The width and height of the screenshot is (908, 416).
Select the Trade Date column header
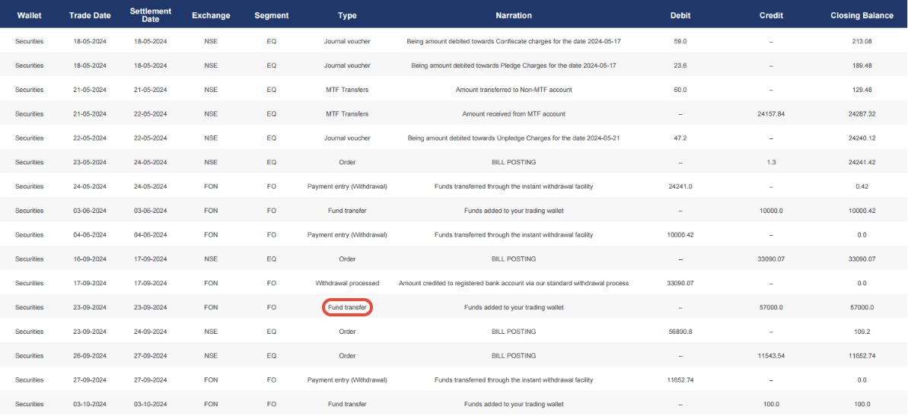point(90,15)
